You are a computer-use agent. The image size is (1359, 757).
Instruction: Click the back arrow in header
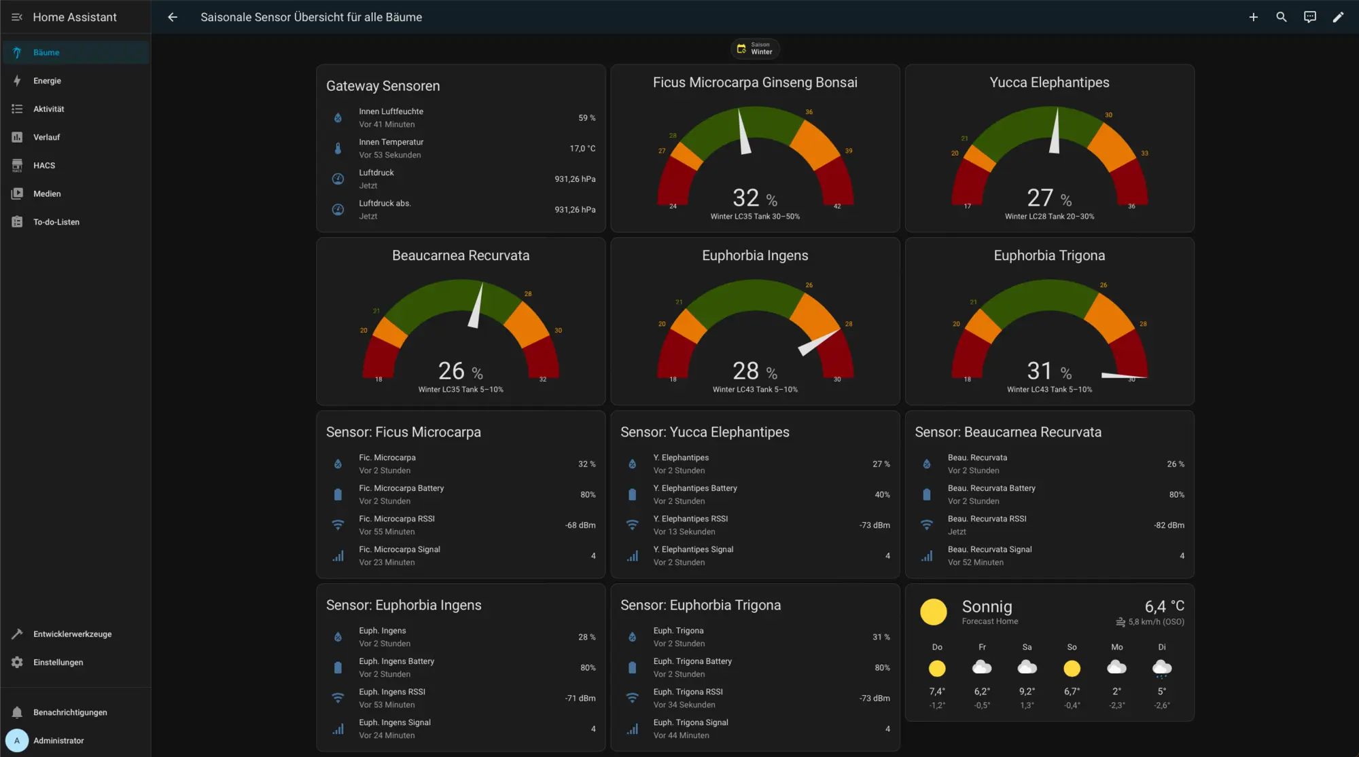[x=173, y=17]
